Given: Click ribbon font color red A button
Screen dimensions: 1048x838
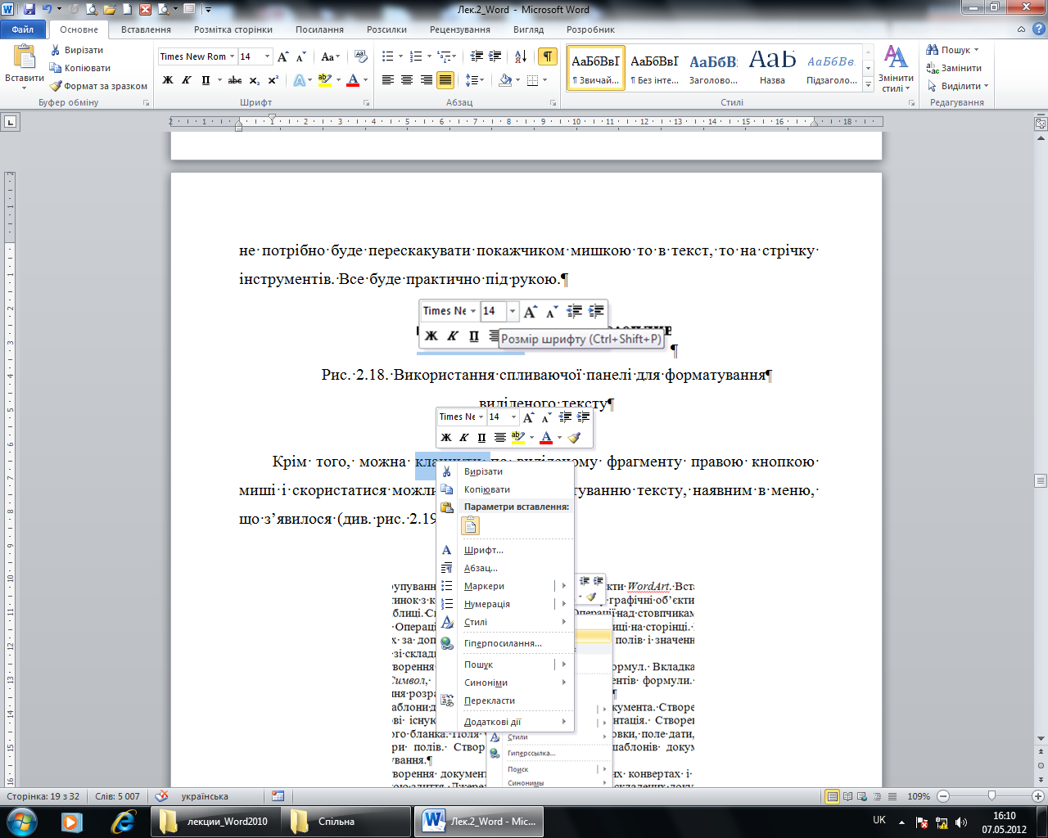Looking at the screenshot, I should point(353,80).
